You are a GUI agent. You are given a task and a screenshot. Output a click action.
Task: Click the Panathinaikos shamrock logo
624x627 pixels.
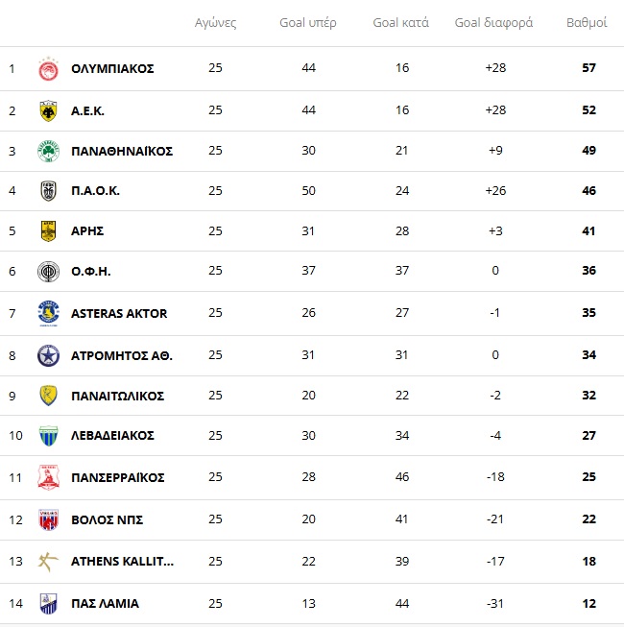click(x=48, y=151)
